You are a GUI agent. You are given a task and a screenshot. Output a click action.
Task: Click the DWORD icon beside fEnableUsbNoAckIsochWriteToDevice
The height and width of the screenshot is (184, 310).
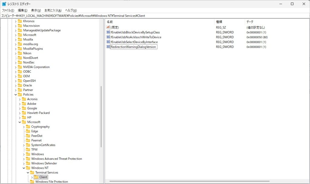click(x=108, y=37)
